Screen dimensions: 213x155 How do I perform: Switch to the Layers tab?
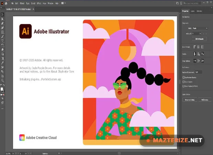point(193,11)
